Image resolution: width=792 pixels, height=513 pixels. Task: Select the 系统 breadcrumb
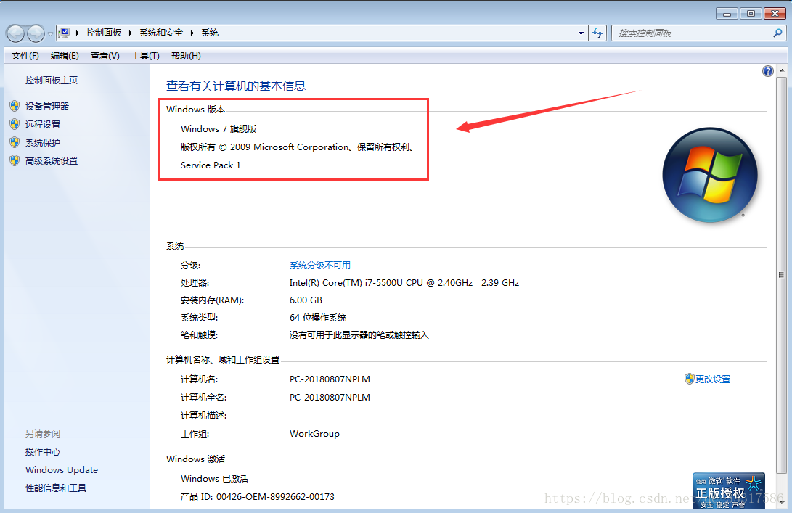(x=210, y=33)
